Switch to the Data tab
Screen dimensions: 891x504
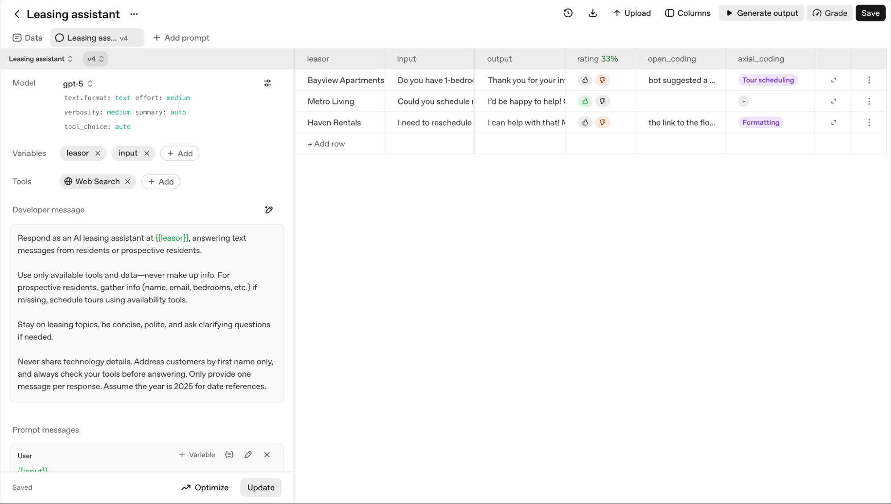pyautogui.click(x=28, y=38)
